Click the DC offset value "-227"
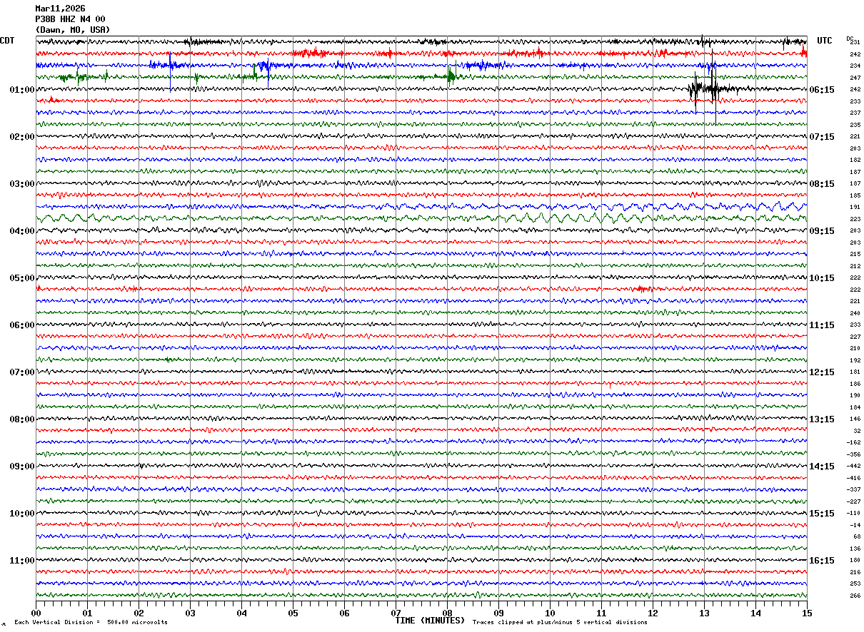This screenshot has height=632, width=864. click(x=854, y=501)
